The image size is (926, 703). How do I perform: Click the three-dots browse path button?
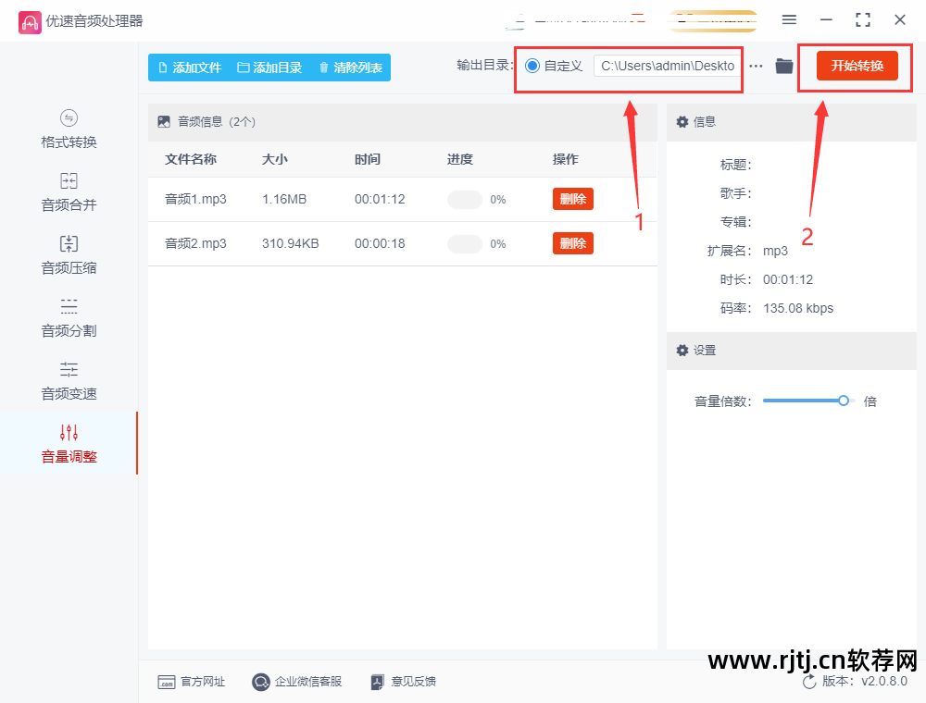pyautogui.click(x=756, y=66)
